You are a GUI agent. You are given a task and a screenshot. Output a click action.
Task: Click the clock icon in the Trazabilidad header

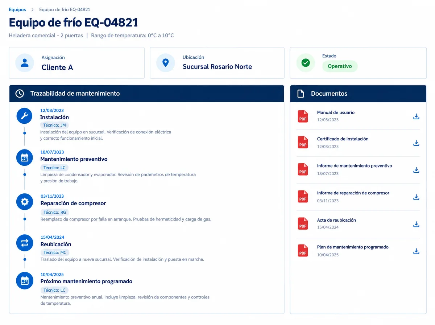[x=20, y=94]
